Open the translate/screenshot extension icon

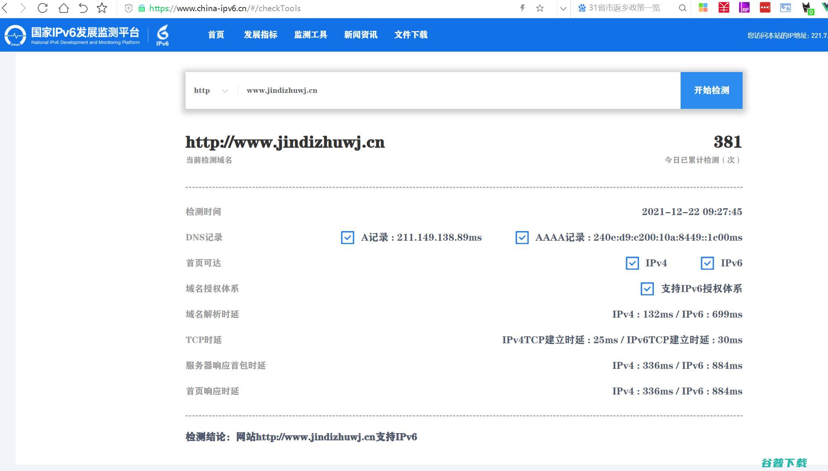point(785,7)
